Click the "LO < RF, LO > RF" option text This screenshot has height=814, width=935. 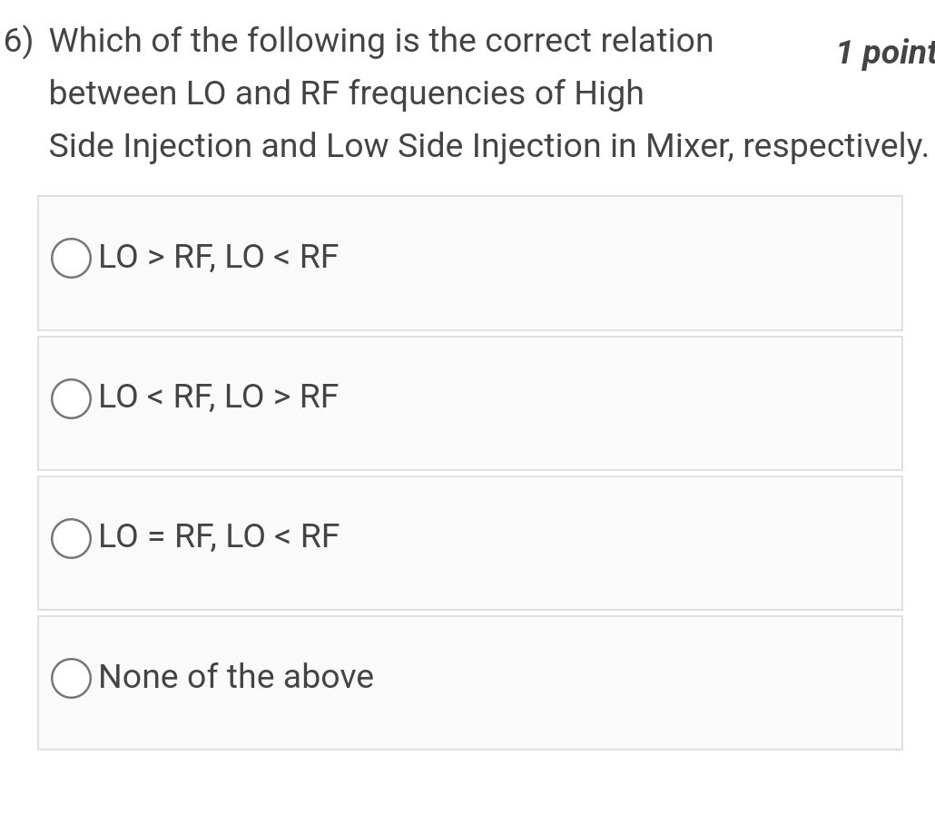(218, 397)
